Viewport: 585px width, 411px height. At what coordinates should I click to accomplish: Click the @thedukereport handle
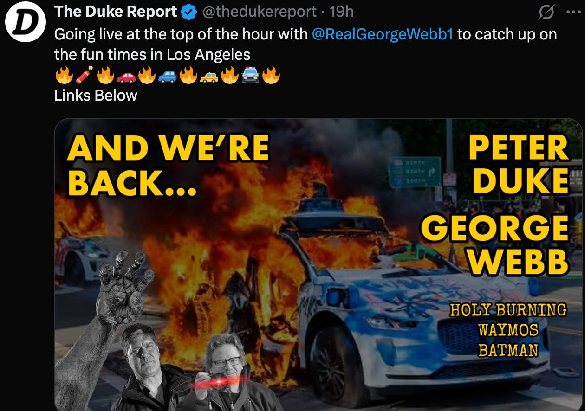[260, 13]
